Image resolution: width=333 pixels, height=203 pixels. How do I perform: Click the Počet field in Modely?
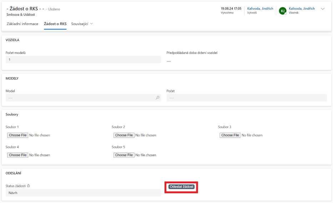(x=246, y=98)
